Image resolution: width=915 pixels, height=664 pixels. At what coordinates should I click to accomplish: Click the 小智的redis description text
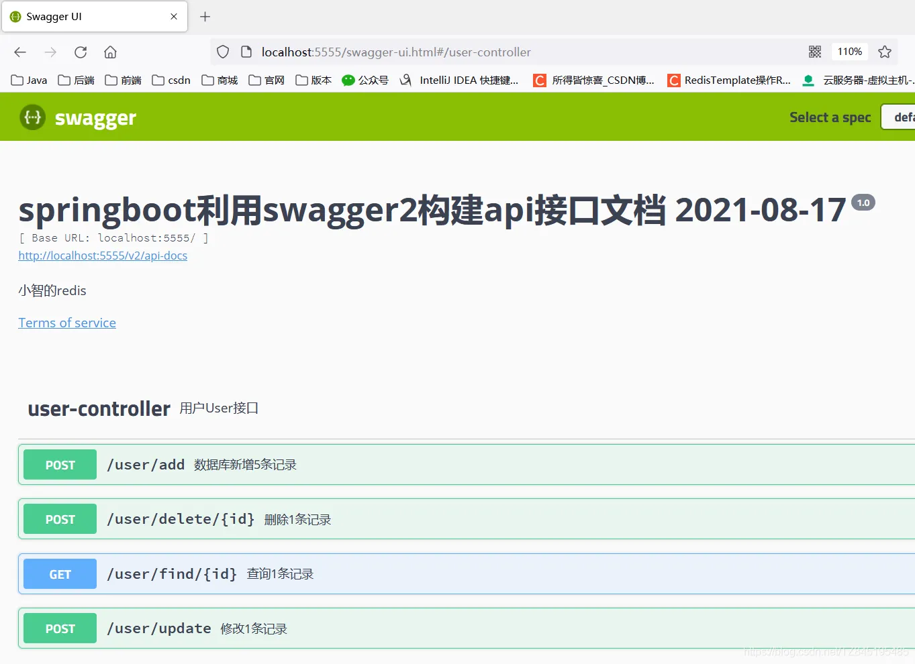[x=52, y=290]
